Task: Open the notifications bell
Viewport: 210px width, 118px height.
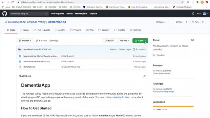Action: click(x=193, y=13)
